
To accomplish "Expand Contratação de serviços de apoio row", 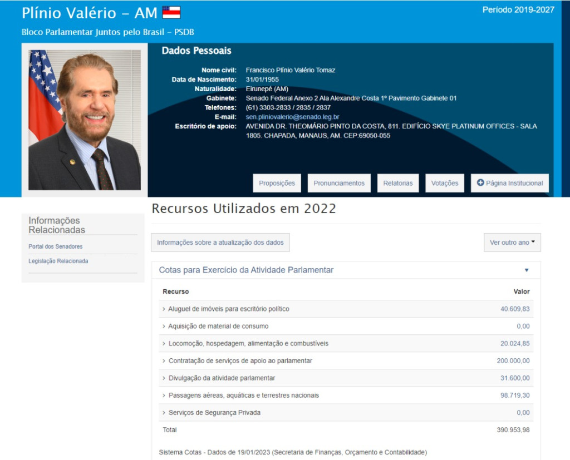I will click(240, 360).
